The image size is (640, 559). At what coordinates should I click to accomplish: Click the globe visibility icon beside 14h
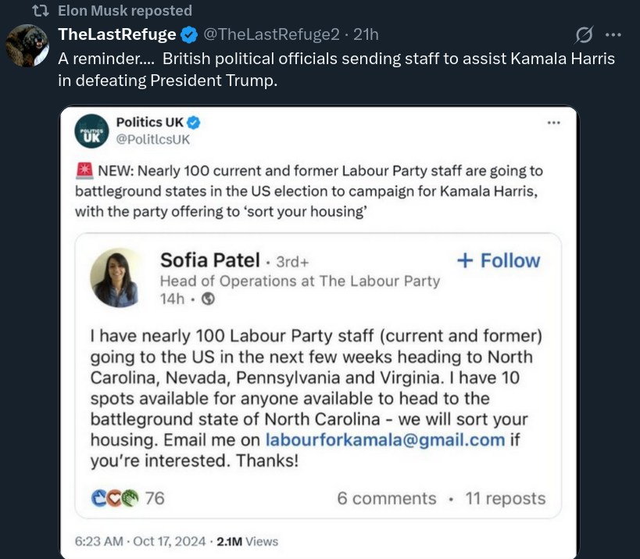pyautogui.click(x=208, y=299)
